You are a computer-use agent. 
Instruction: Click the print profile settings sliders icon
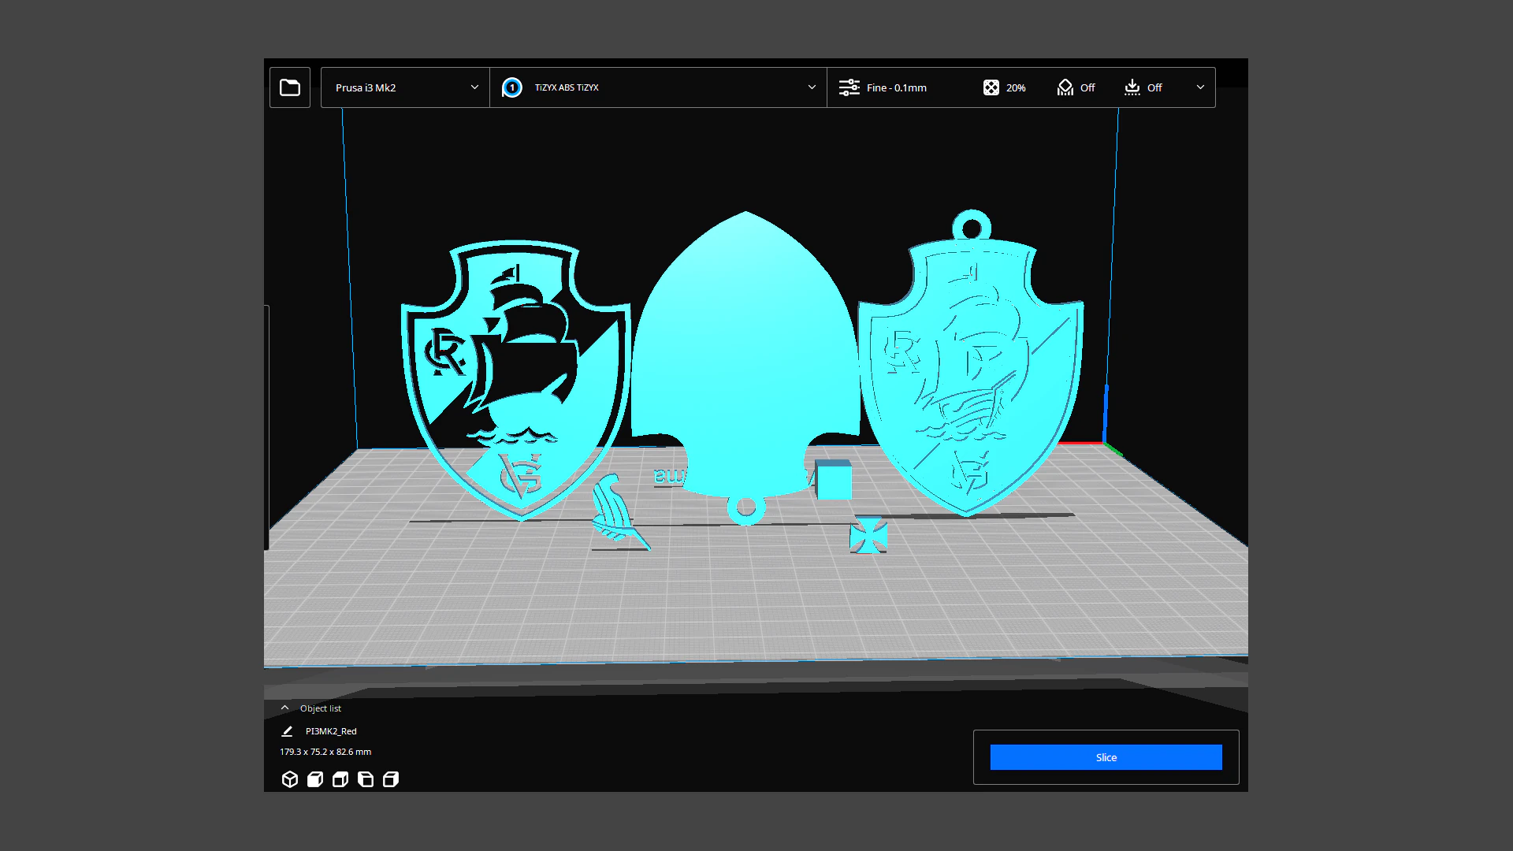click(849, 87)
